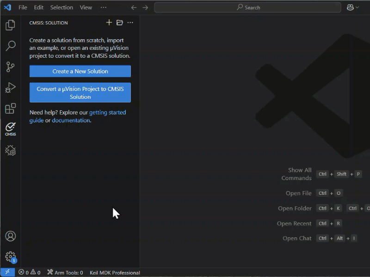Open the File menu
This screenshot has width=370, height=277.
[22, 7]
